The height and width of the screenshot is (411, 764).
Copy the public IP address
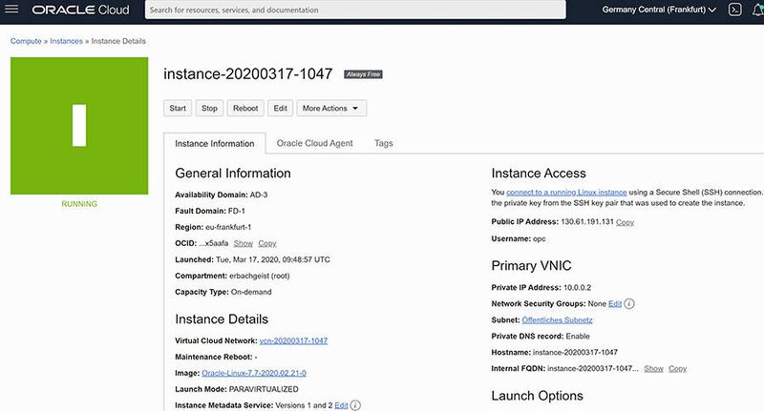point(625,222)
